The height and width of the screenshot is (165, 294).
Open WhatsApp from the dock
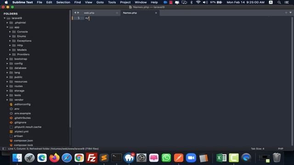pos(166,158)
